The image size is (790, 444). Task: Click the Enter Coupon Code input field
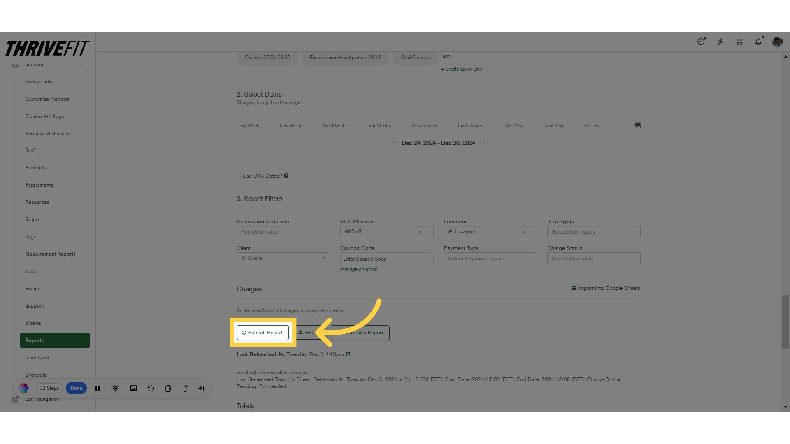coord(387,259)
